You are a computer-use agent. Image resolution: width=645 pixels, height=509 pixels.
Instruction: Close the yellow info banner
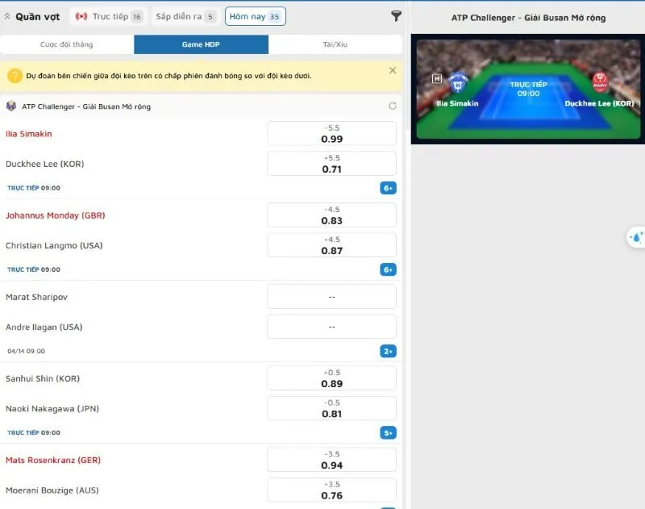[x=393, y=71]
